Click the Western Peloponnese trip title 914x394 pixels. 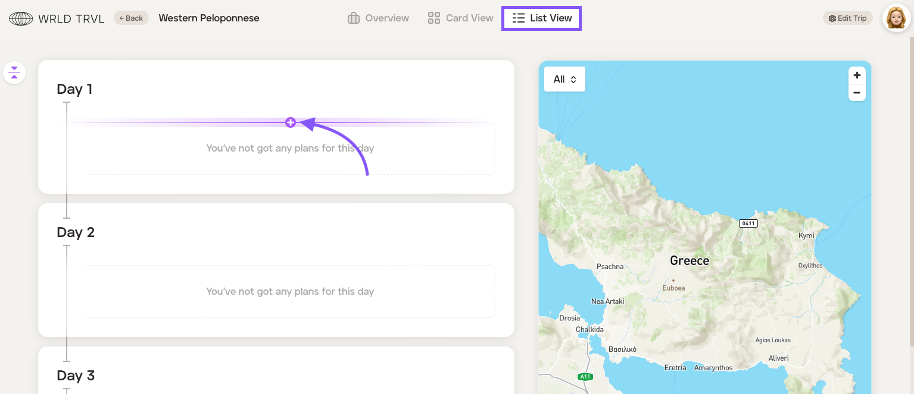(x=208, y=18)
